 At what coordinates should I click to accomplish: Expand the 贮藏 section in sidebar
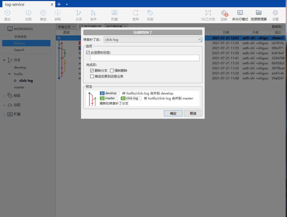coord(4,114)
